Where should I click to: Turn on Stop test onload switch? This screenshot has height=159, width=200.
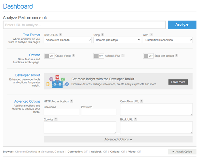(x=148, y=56)
